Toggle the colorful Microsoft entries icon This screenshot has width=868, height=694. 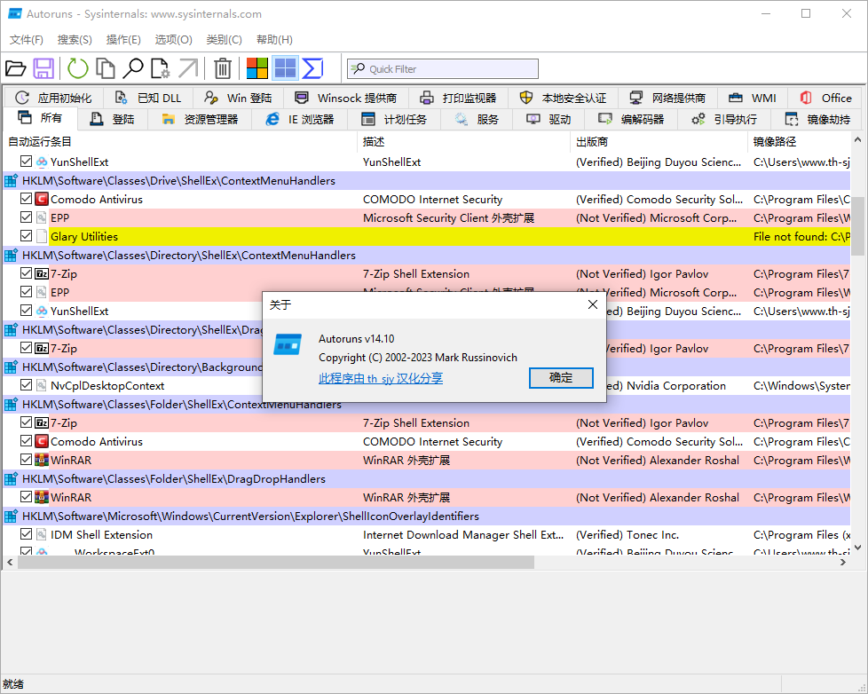point(256,68)
